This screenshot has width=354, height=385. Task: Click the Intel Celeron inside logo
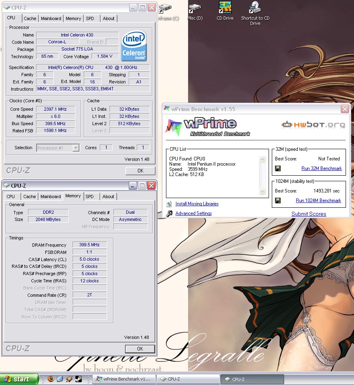point(134,46)
